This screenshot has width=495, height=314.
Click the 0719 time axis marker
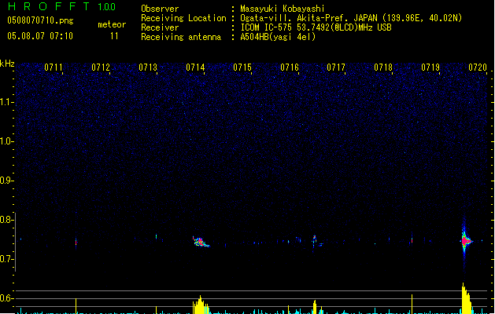click(x=430, y=68)
